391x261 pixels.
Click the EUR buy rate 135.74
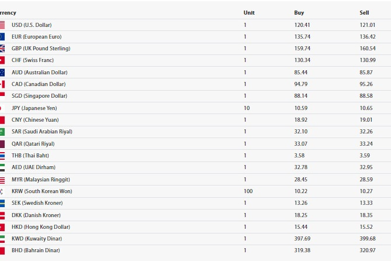[302, 37]
